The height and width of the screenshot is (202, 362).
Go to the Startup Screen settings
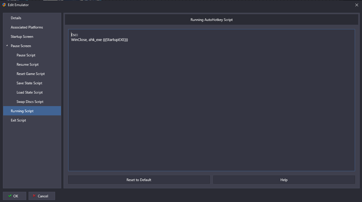tap(22, 37)
